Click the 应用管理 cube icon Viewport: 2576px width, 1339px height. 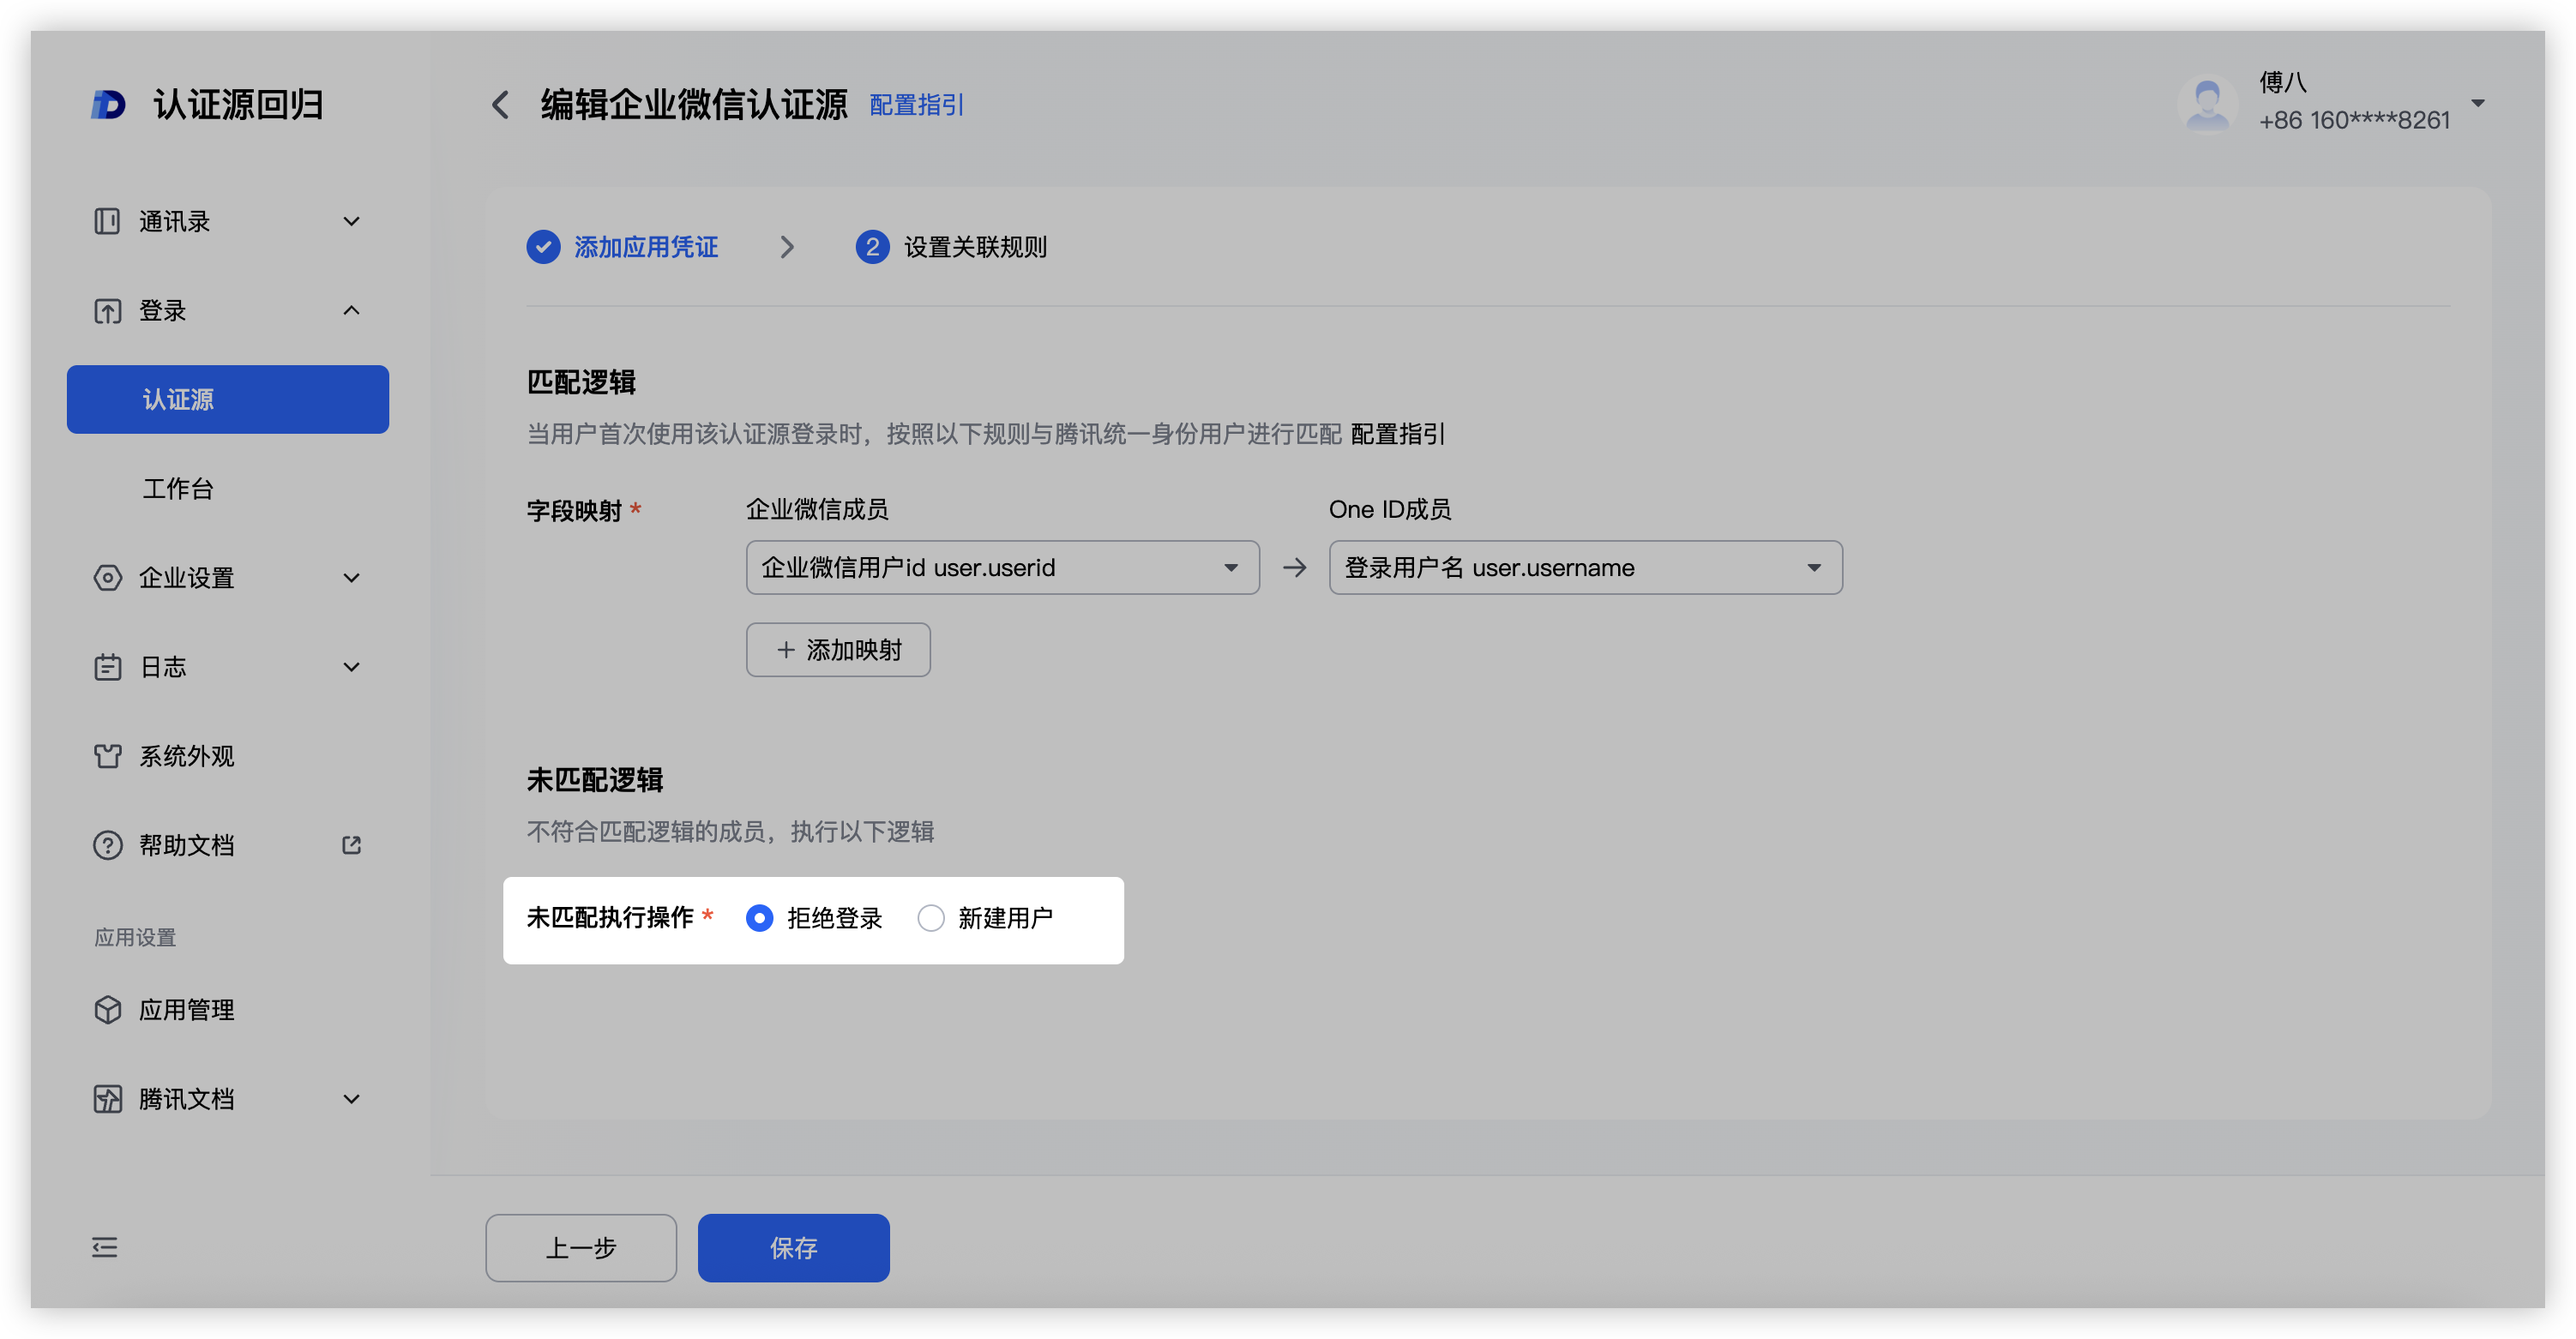click(x=108, y=1010)
